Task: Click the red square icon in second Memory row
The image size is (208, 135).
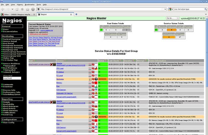Action: 96,120
